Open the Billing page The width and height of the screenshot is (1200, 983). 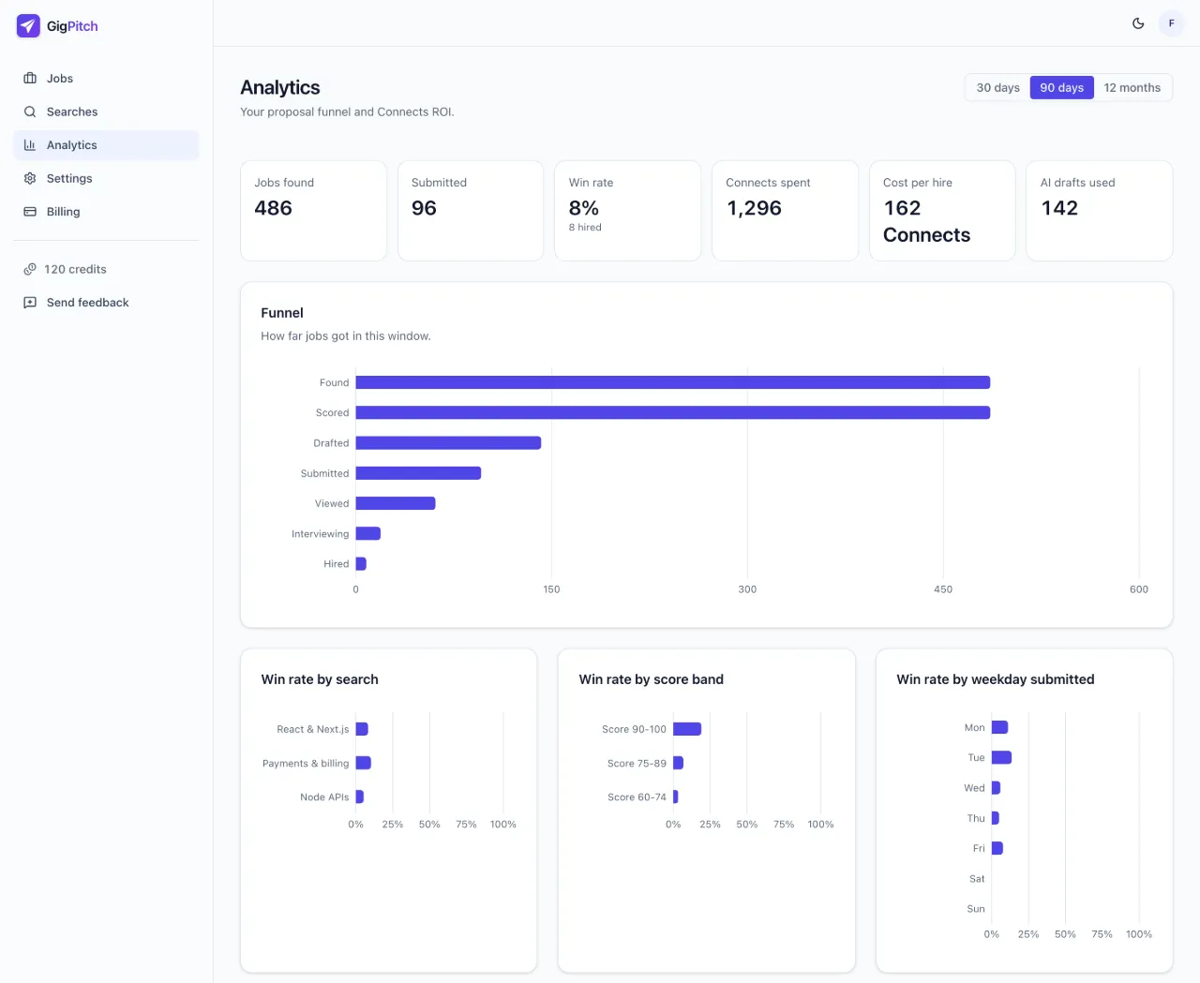tap(106, 212)
